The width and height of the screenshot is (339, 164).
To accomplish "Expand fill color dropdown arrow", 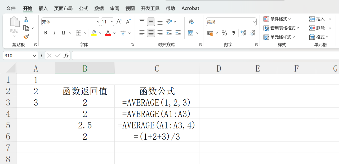I will (100, 33).
